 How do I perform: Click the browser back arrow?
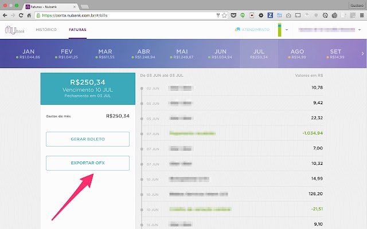coord(5,15)
